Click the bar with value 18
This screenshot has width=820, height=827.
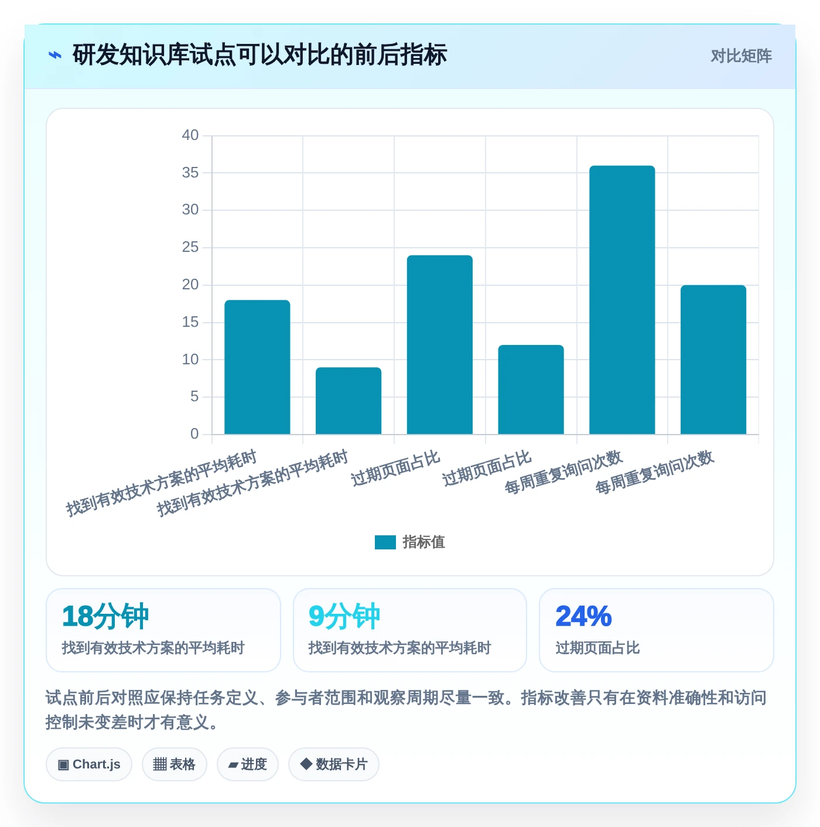coord(257,367)
